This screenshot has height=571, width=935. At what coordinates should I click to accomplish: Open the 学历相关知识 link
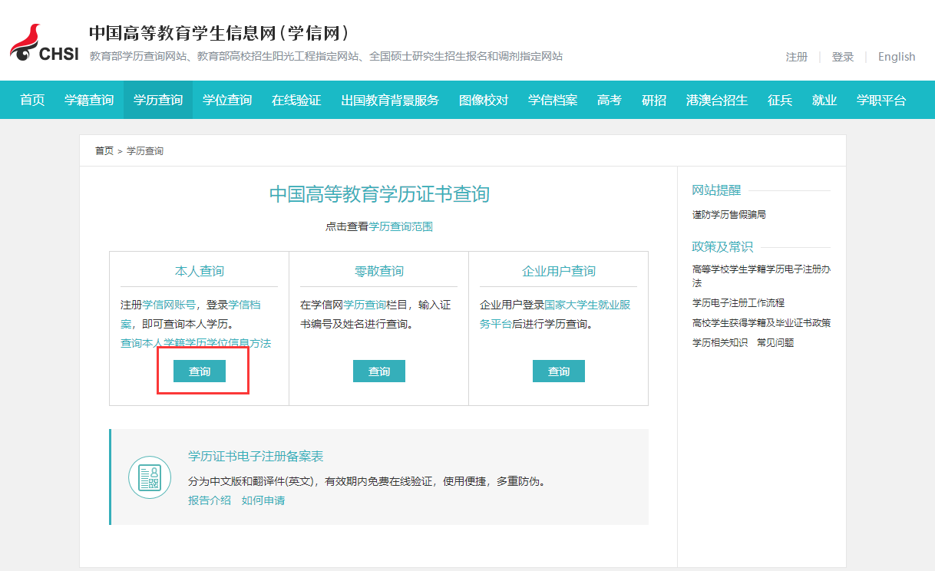pyautogui.click(x=720, y=343)
